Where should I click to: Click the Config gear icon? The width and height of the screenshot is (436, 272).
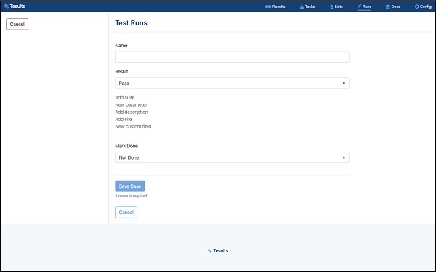416,7
